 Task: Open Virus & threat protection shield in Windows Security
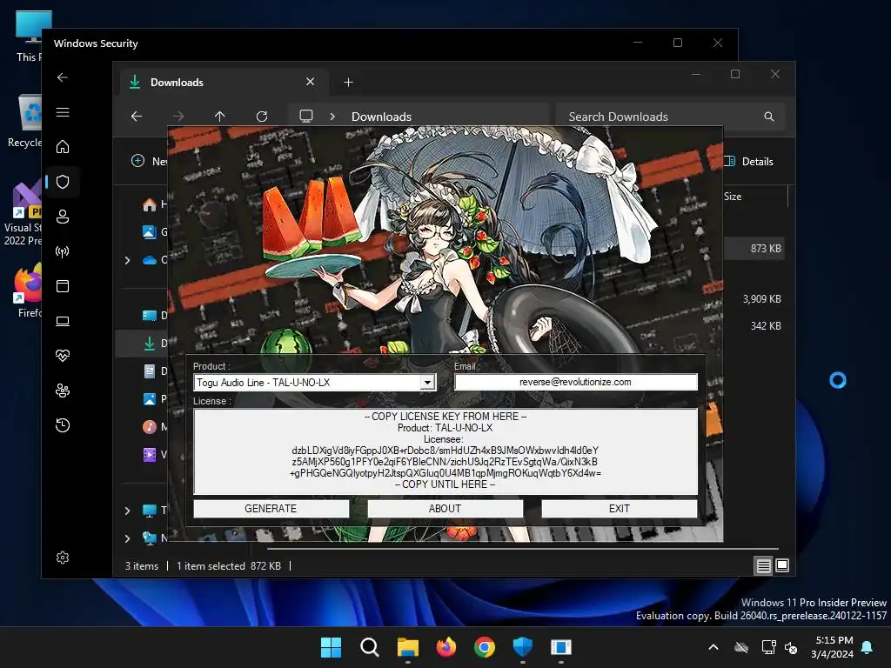click(63, 182)
